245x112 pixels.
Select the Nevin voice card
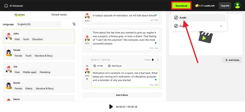tap(39, 98)
